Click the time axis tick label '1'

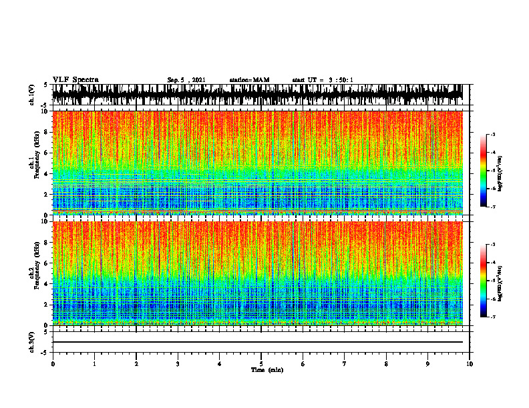pyautogui.click(x=94, y=364)
